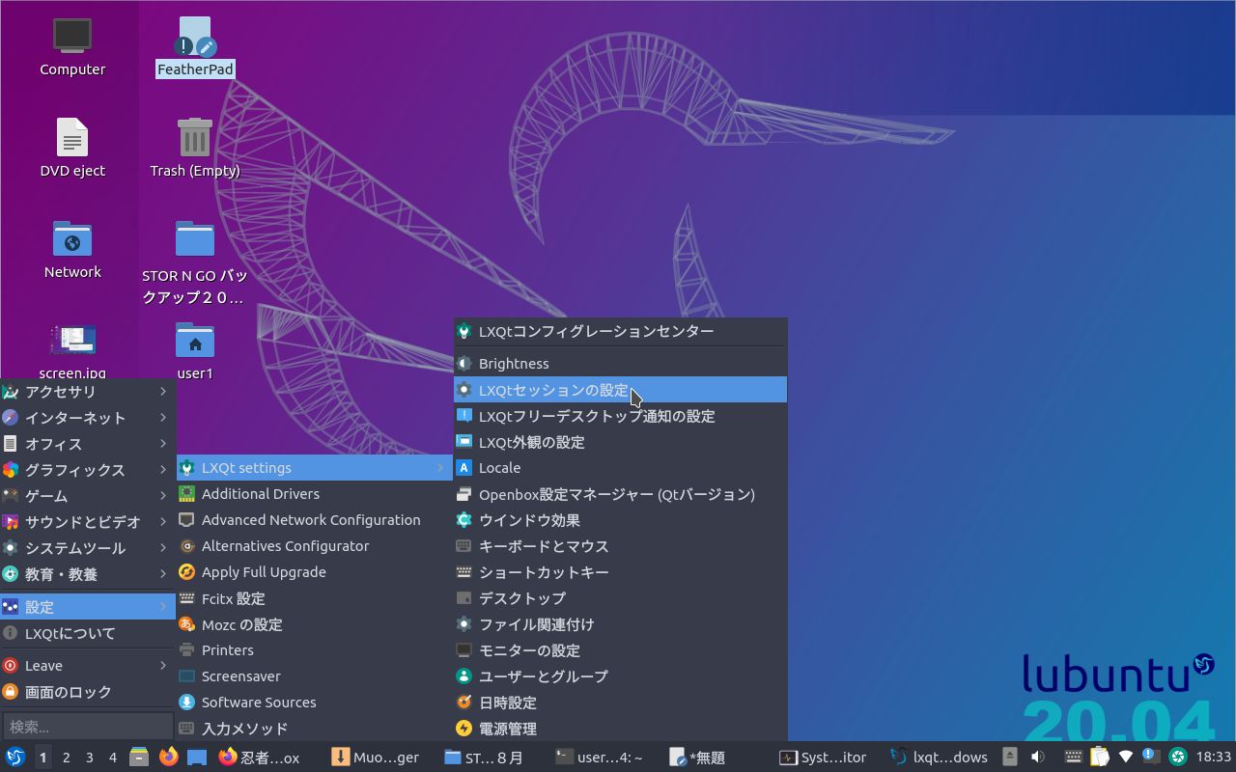Expand the ゲーム menu category
The width and height of the screenshot is (1236, 772).
(x=88, y=495)
